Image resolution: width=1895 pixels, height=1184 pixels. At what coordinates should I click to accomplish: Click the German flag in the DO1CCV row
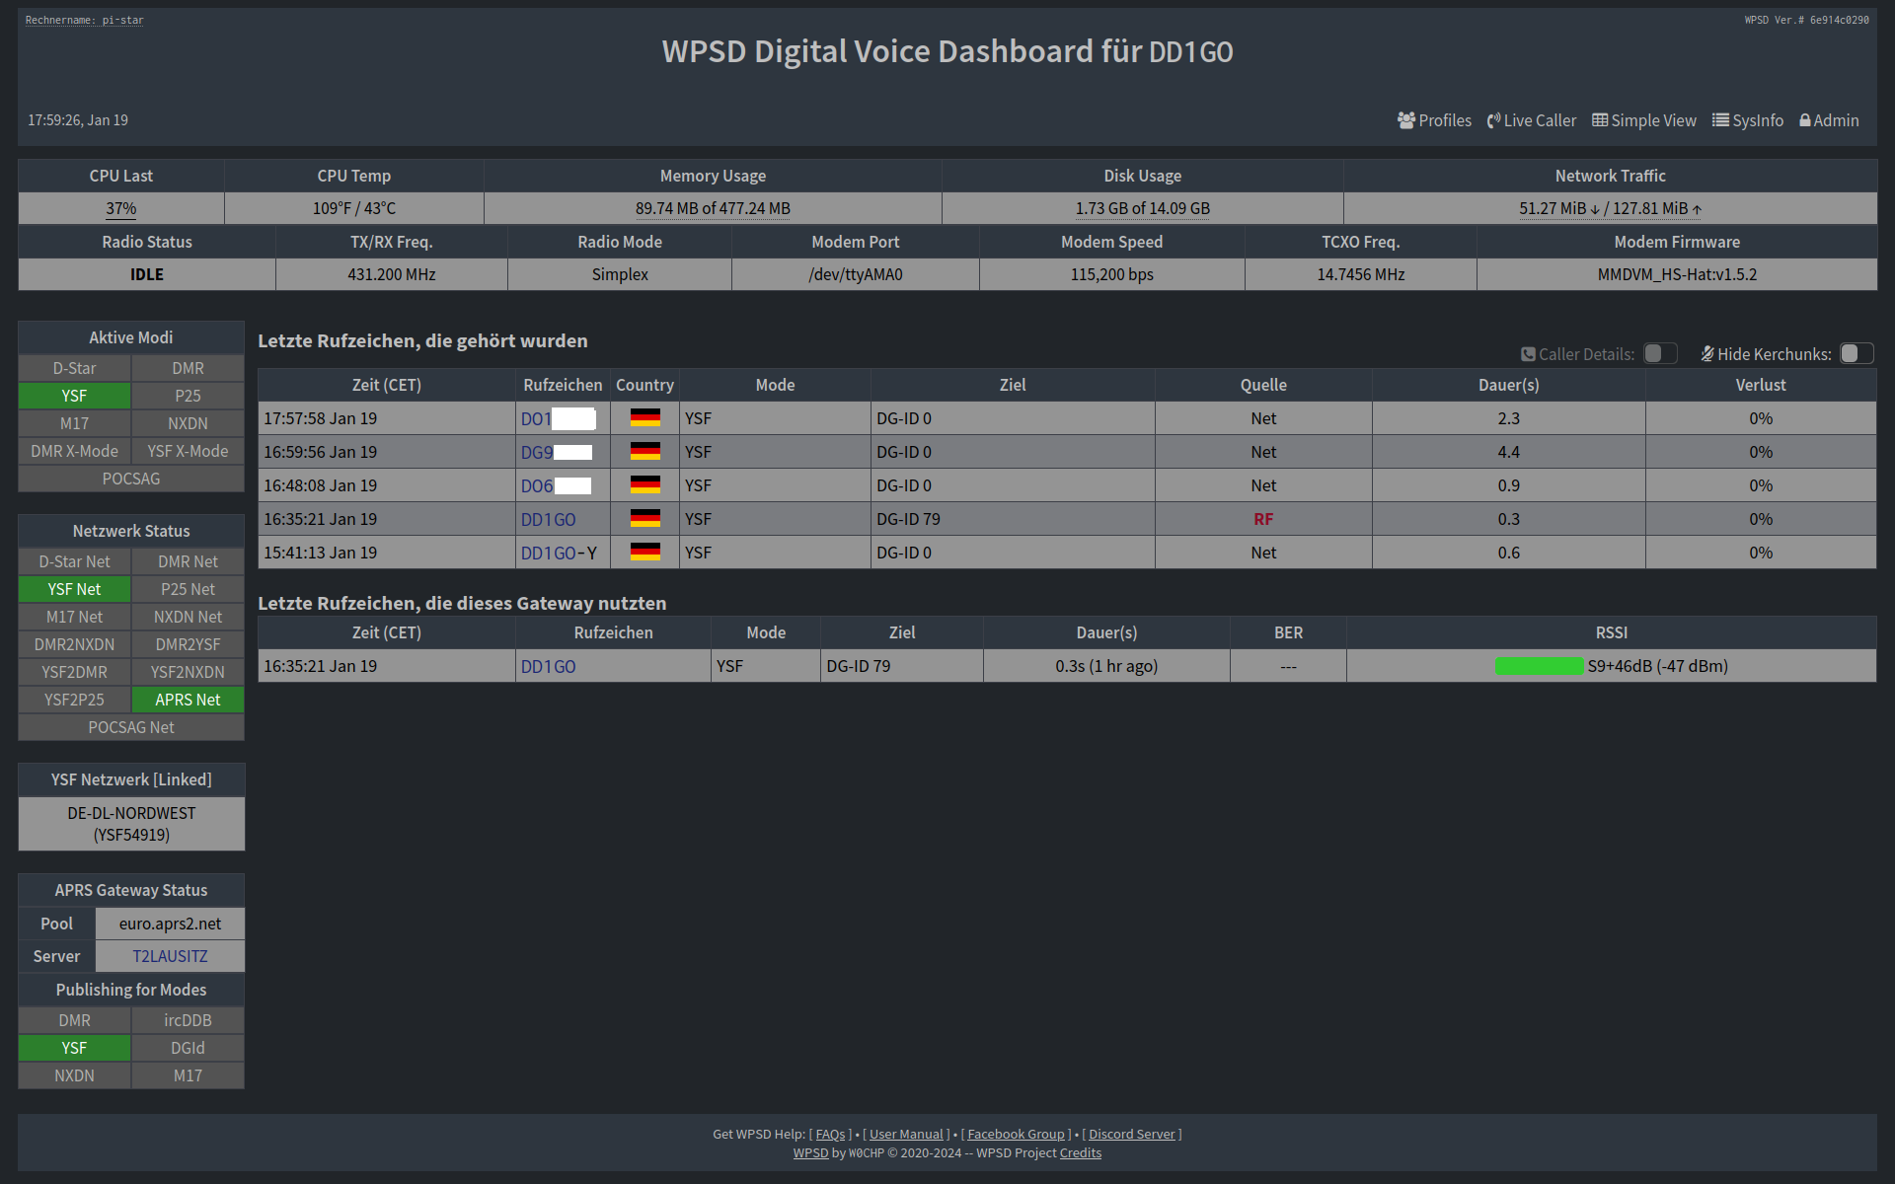coord(646,417)
